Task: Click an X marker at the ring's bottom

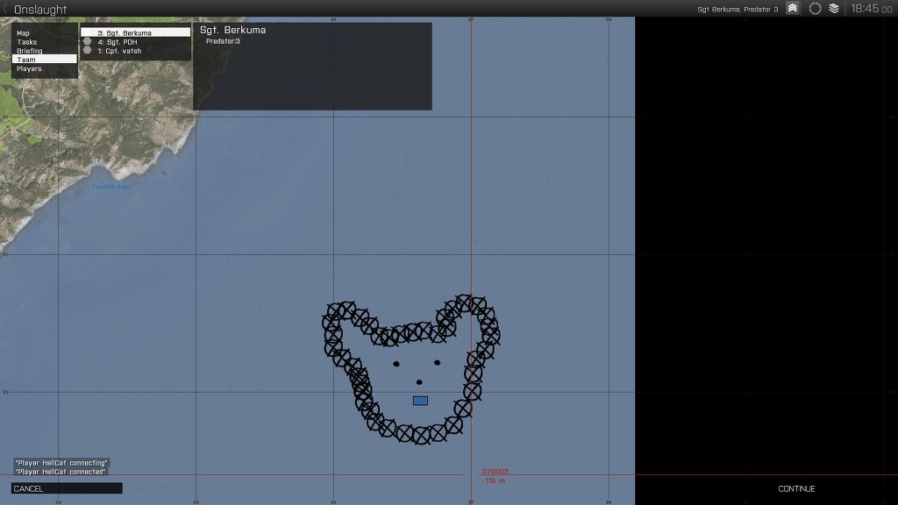Action: (421, 436)
